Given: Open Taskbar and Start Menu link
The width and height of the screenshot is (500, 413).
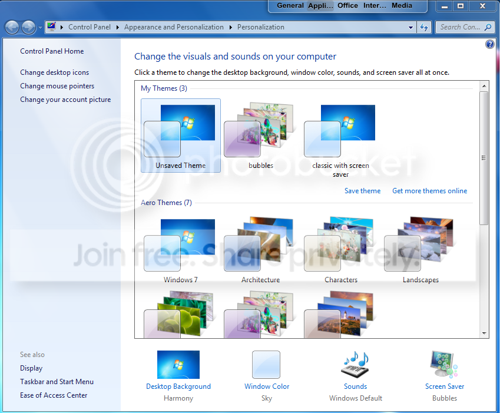Looking at the screenshot, I should coord(57,381).
